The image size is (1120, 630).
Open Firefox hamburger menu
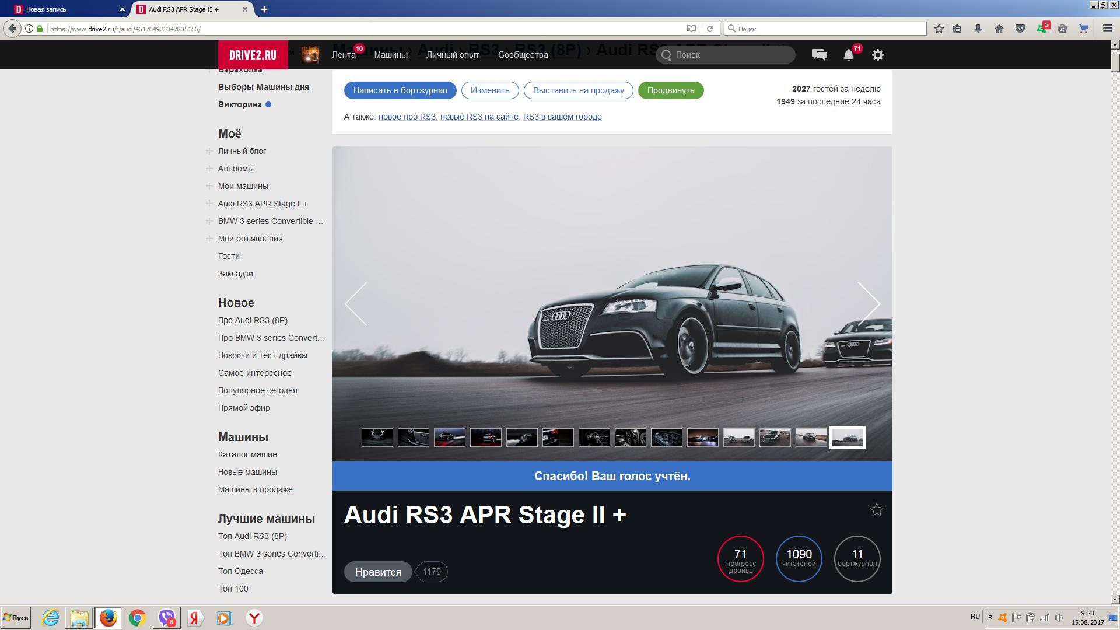1107,29
